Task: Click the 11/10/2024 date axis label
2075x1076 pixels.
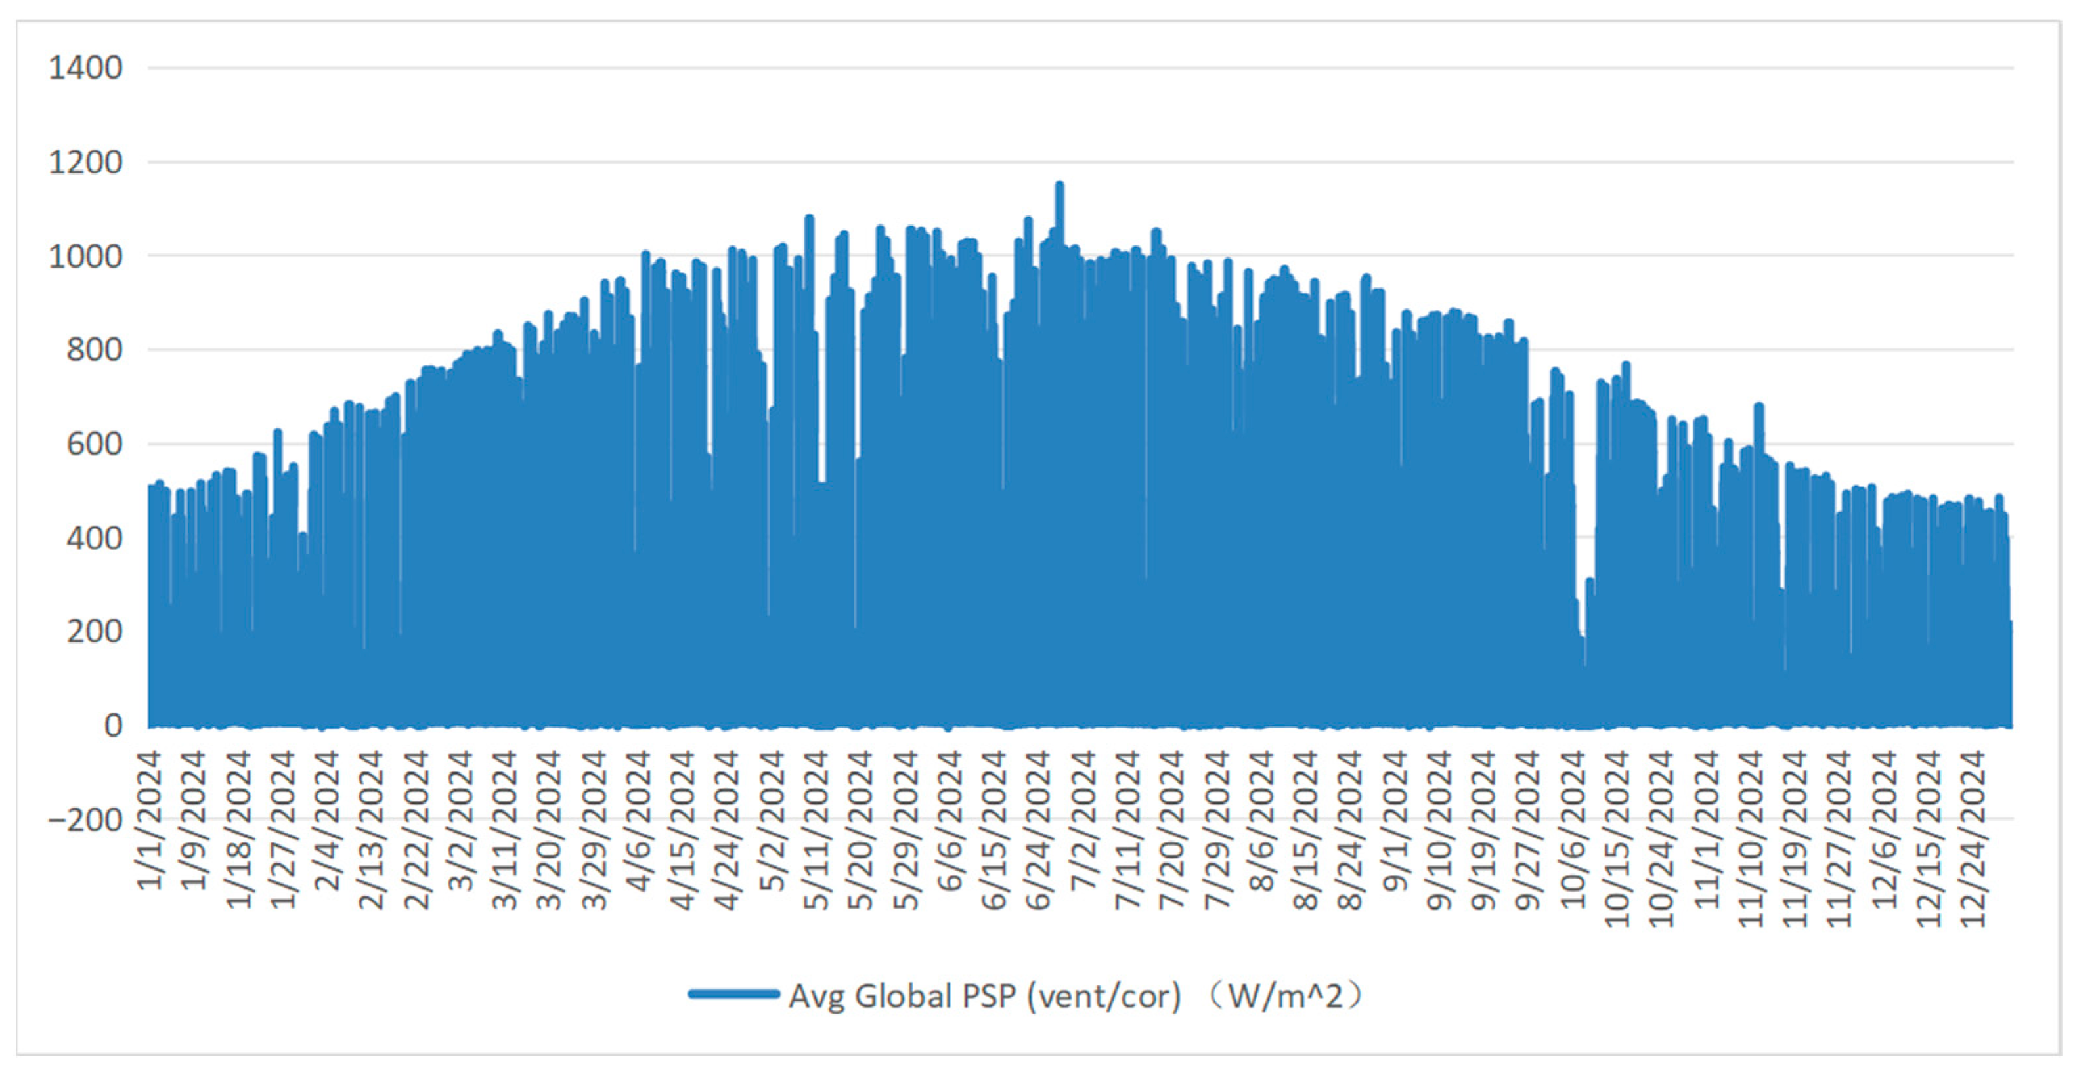Action: click(x=1751, y=839)
